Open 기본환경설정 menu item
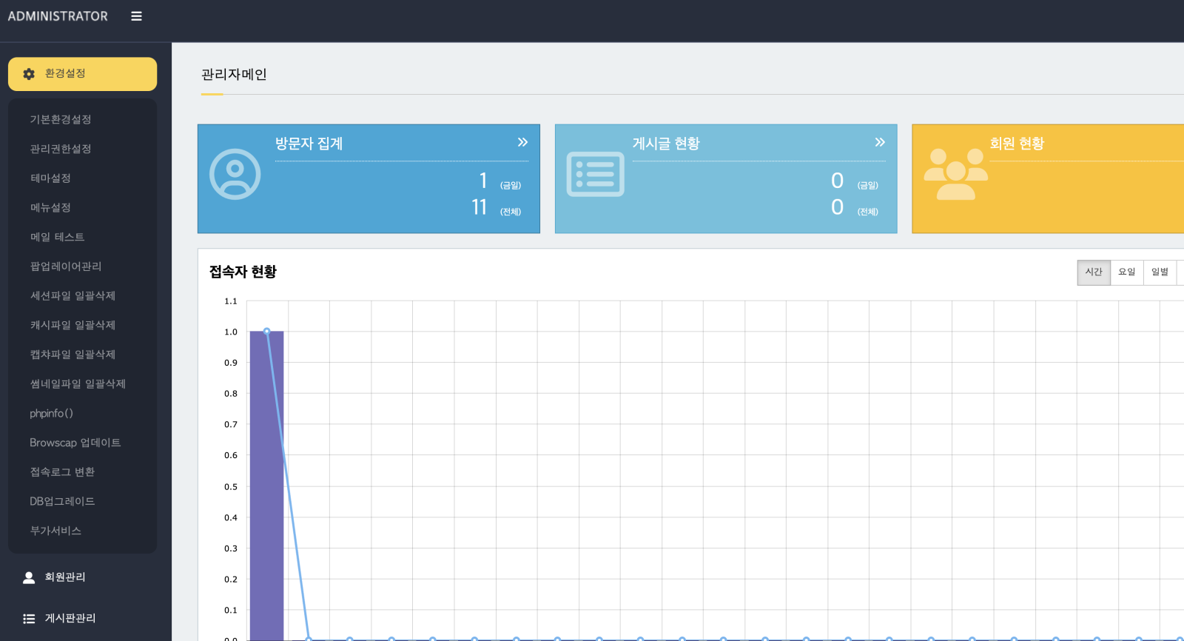 pos(61,119)
